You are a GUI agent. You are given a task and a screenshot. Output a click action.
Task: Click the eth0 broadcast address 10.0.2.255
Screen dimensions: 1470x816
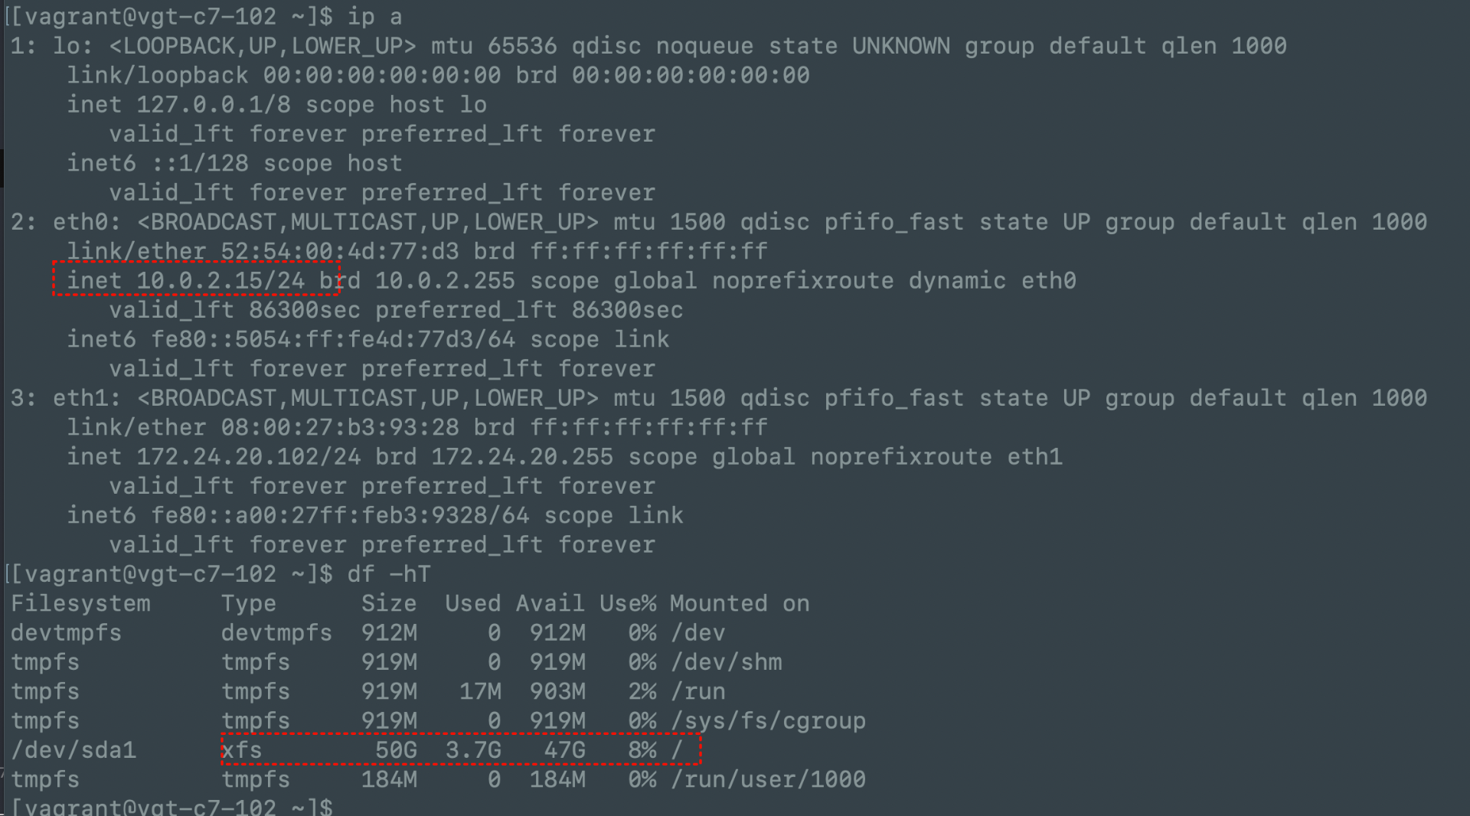point(445,281)
